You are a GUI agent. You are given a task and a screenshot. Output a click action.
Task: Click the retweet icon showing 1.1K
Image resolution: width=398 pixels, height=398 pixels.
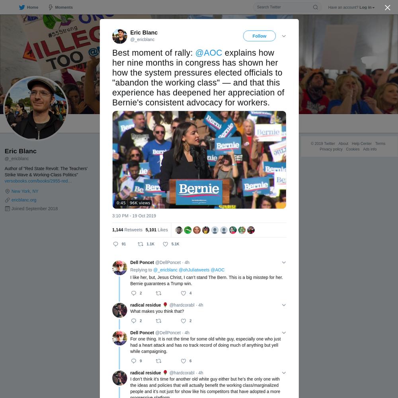tap(140, 244)
